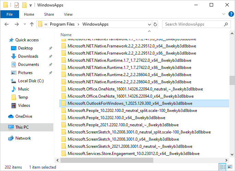Go up one folder level
Screen dimensions: 235x171
pyautogui.click(x=31, y=24)
